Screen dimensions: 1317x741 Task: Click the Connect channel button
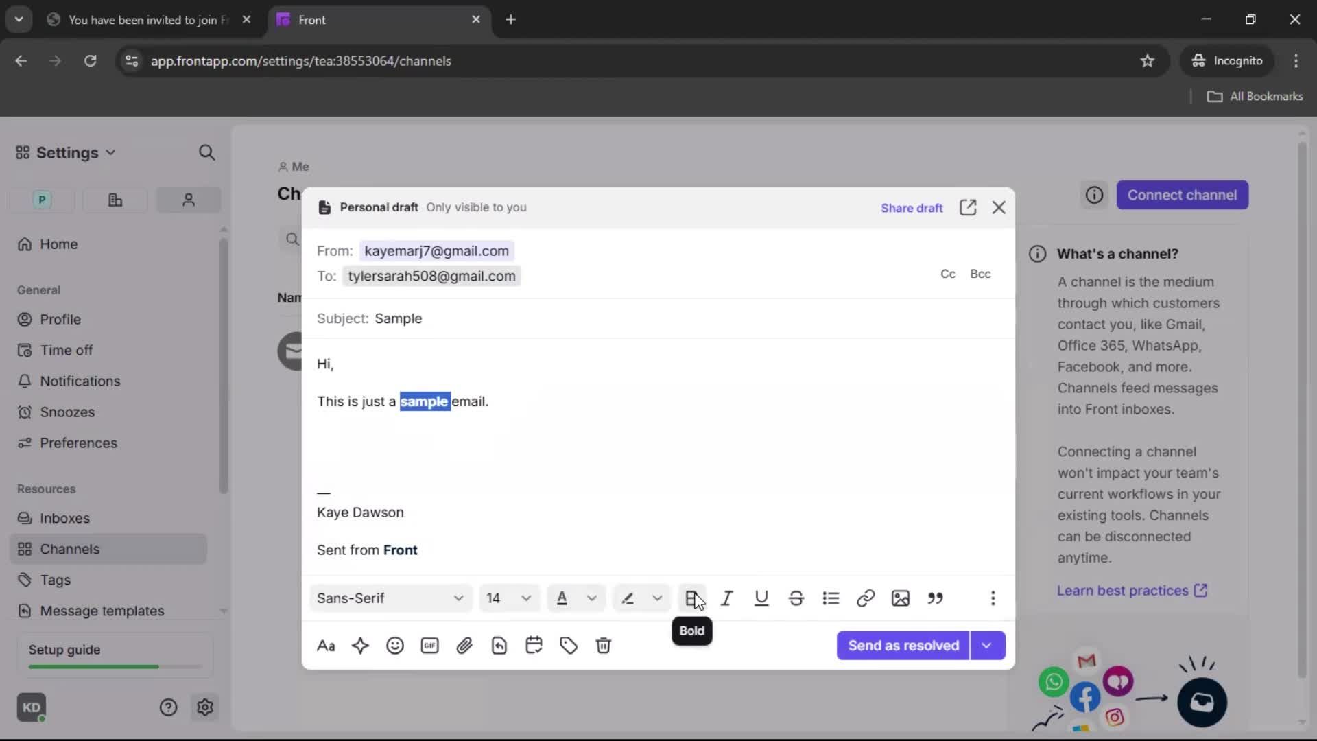coord(1183,195)
